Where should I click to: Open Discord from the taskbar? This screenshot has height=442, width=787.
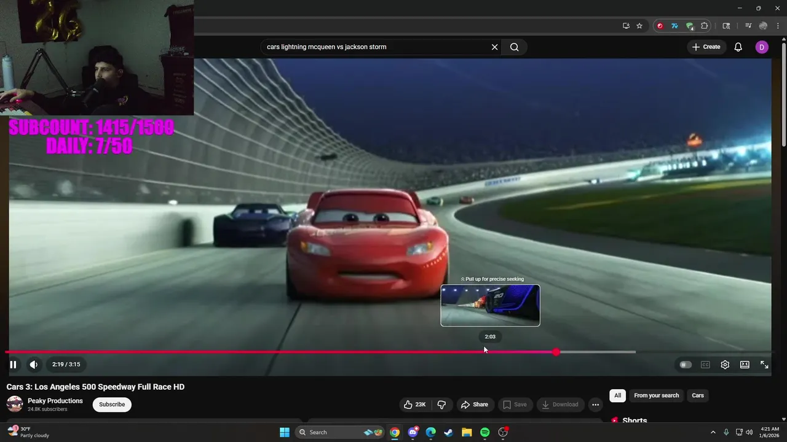coord(413,432)
